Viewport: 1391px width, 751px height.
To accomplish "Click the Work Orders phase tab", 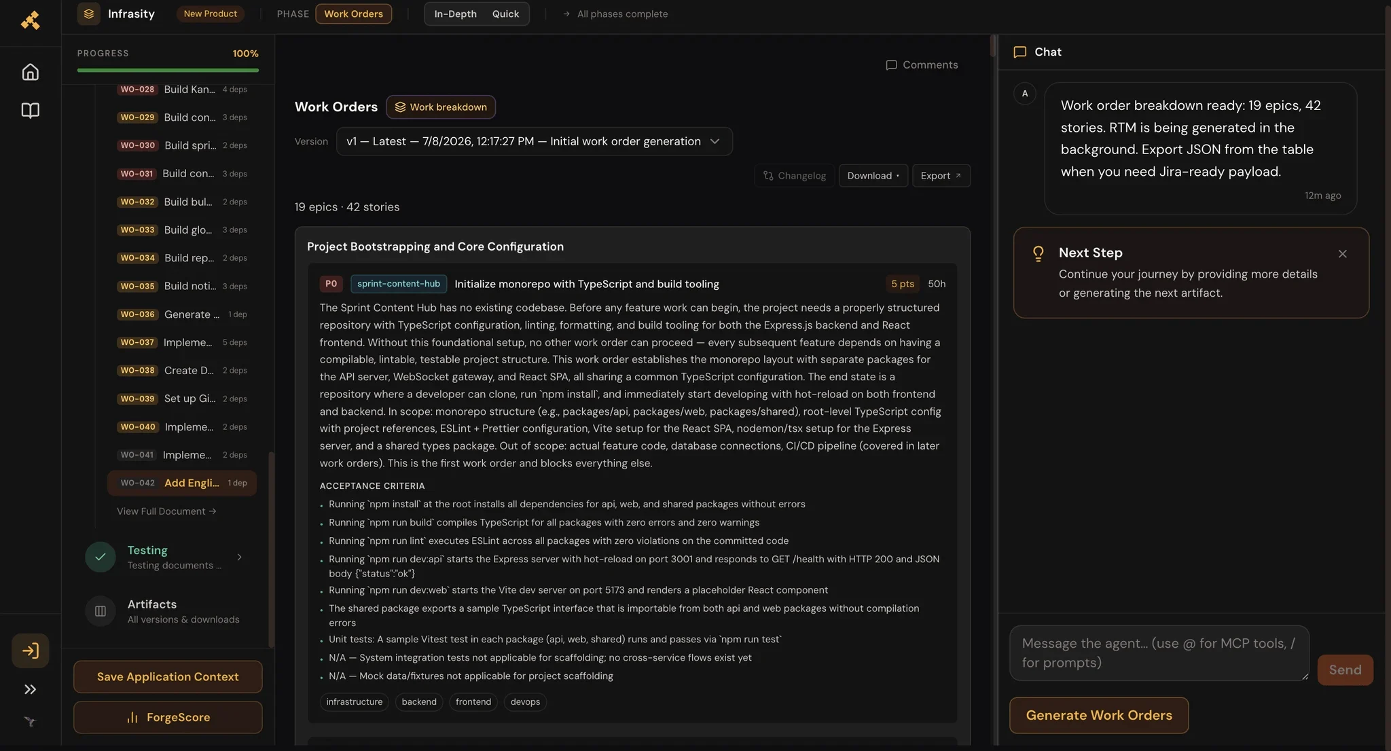I will 353,14.
